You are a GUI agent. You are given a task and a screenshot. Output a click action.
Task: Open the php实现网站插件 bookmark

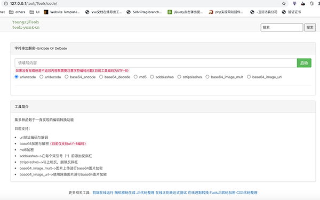pyautogui.click(x=226, y=12)
